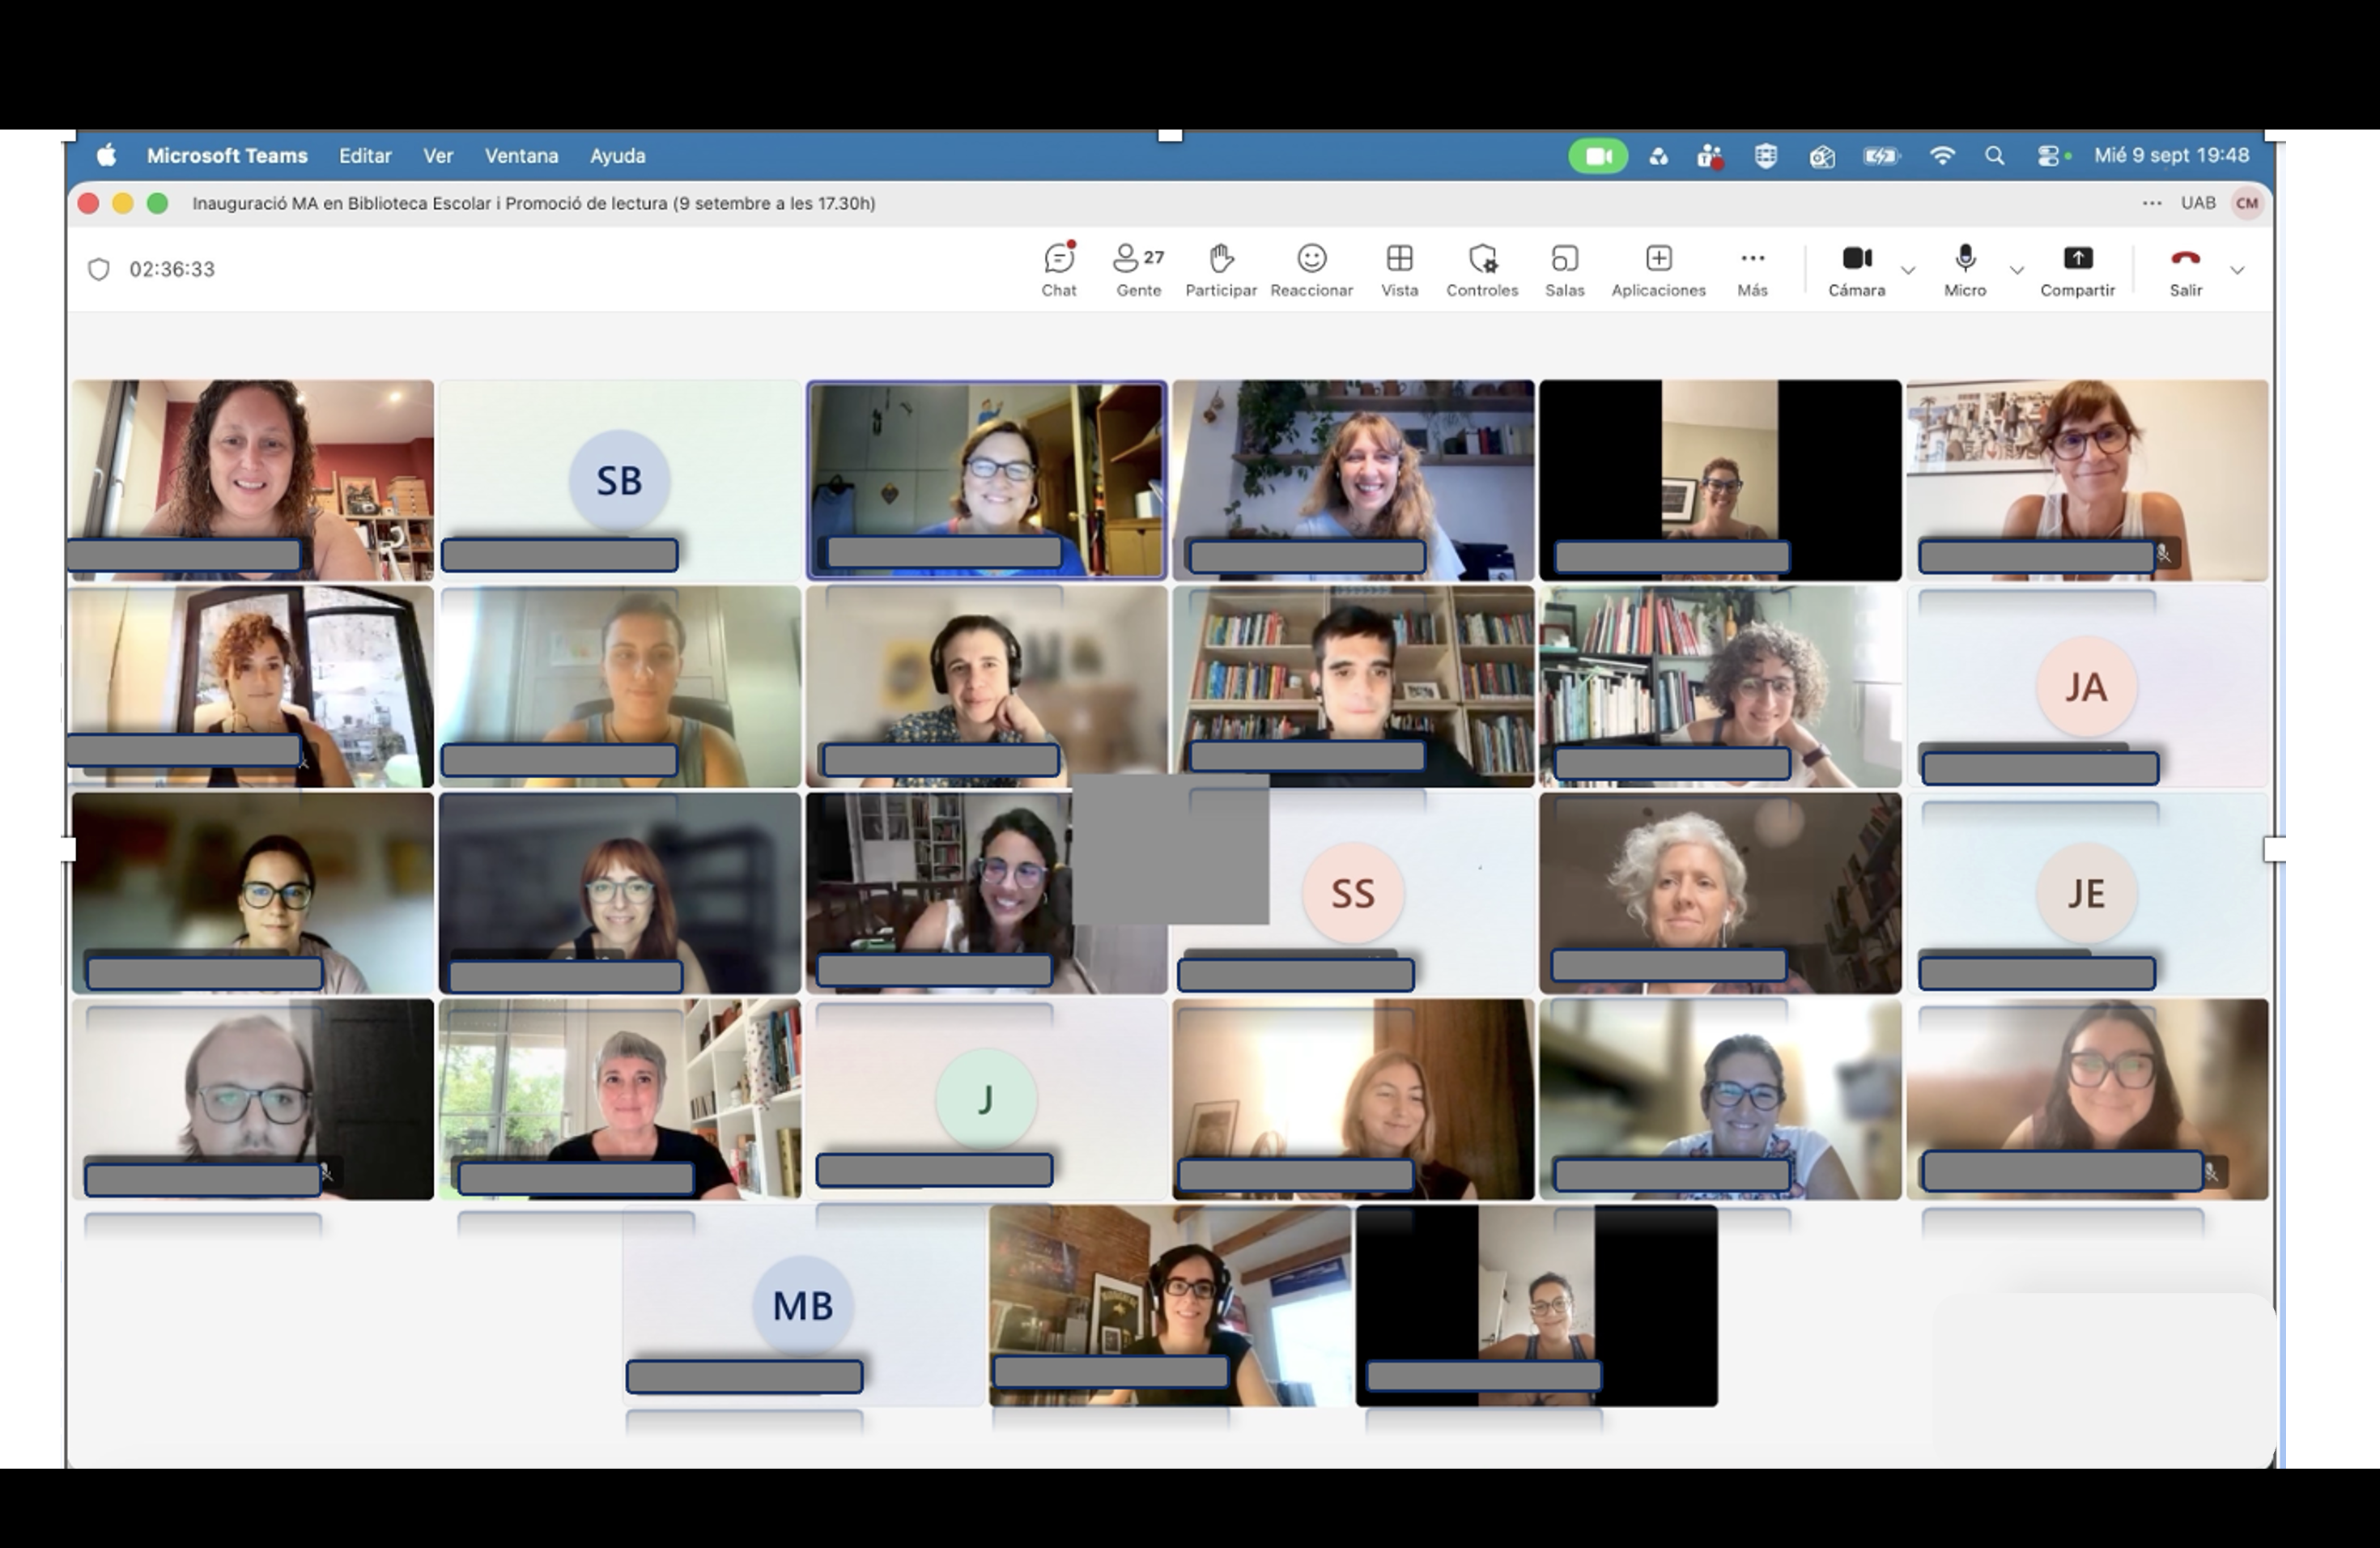Toggle screen sharing with Compartir
The height and width of the screenshot is (1548, 2380).
pos(2077,270)
